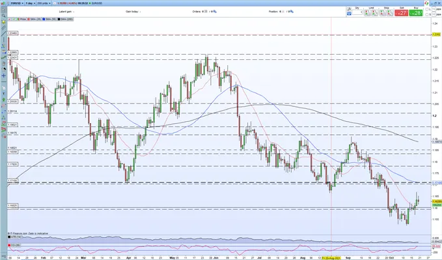
Task: Select the cursor pointer tool
Action: [4, 10]
